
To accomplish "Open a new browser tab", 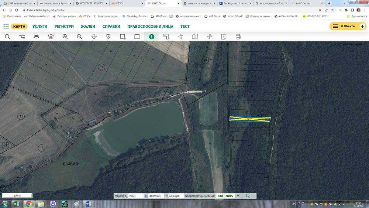I will point(329,3).
